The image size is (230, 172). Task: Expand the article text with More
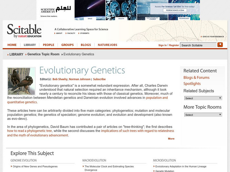[x=171, y=139]
